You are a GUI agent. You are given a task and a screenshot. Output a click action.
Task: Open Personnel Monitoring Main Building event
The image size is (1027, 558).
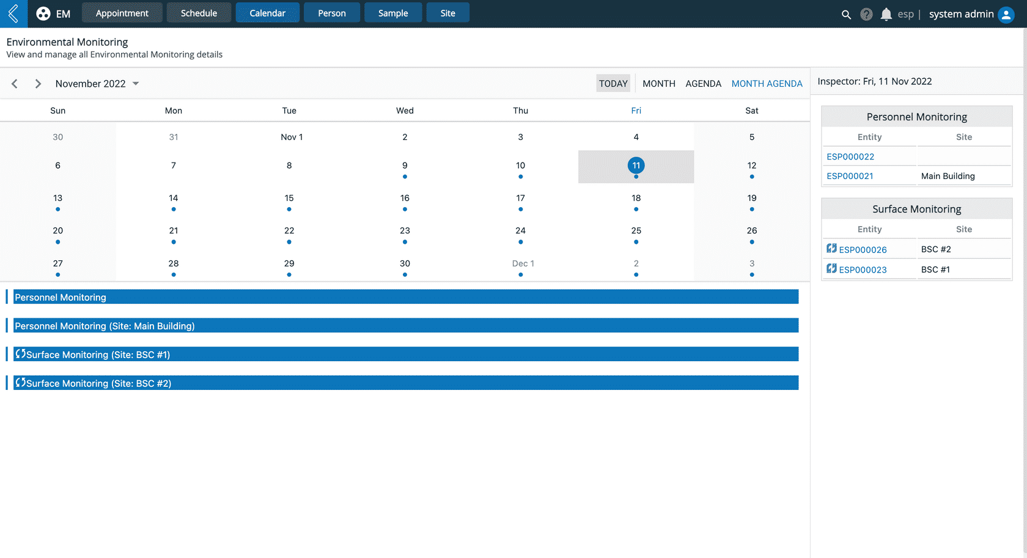tap(406, 326)
